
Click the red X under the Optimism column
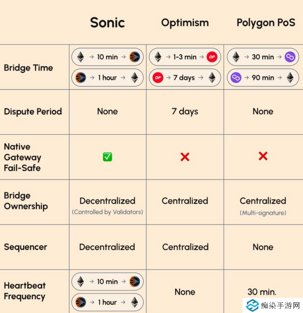click(185, 157)
